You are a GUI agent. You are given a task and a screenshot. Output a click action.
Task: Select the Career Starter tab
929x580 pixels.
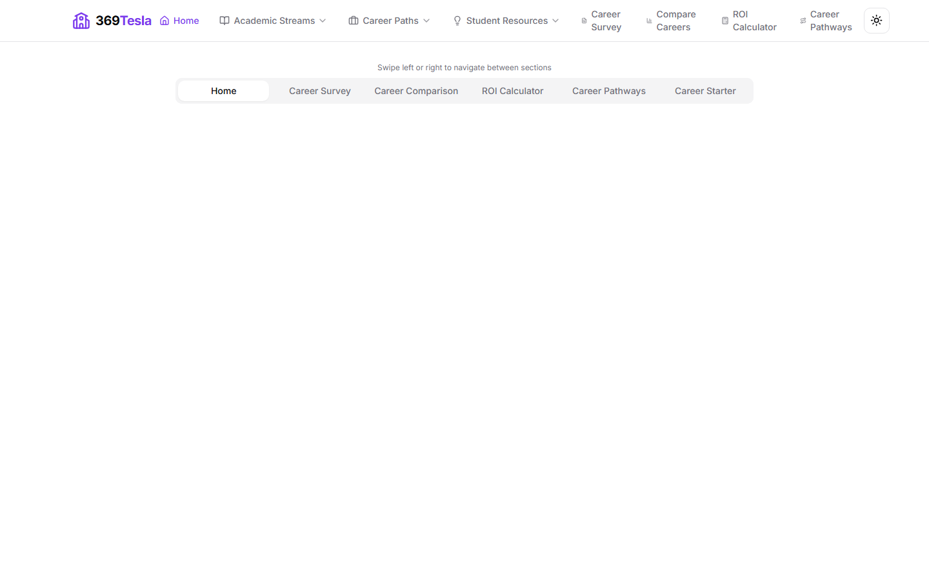point(705,91)
